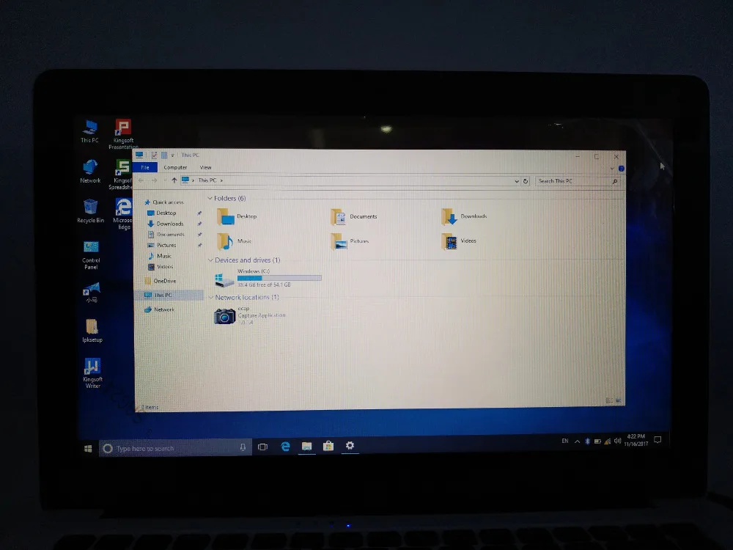Screen dimensions: 733x550
Task: Collapse the Network locations group
Action: [211, 298]
